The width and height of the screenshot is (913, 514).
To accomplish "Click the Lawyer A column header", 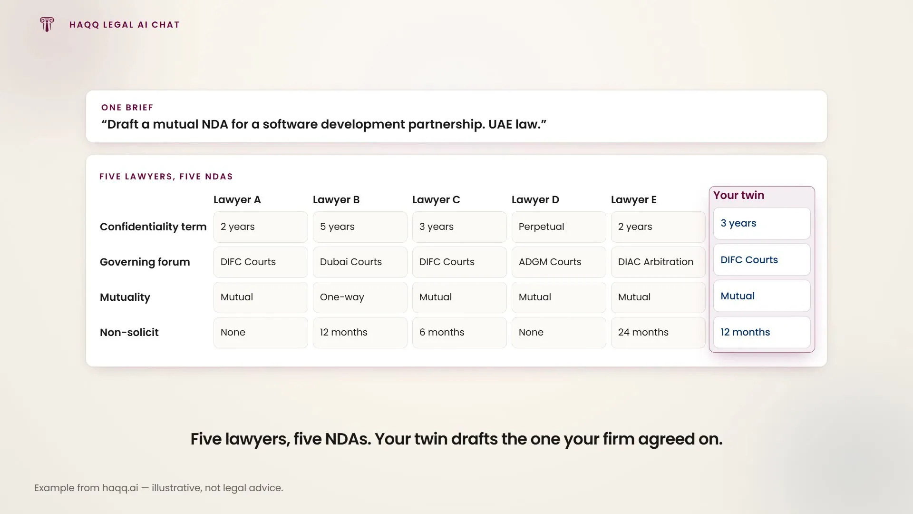I will point(237,200).
